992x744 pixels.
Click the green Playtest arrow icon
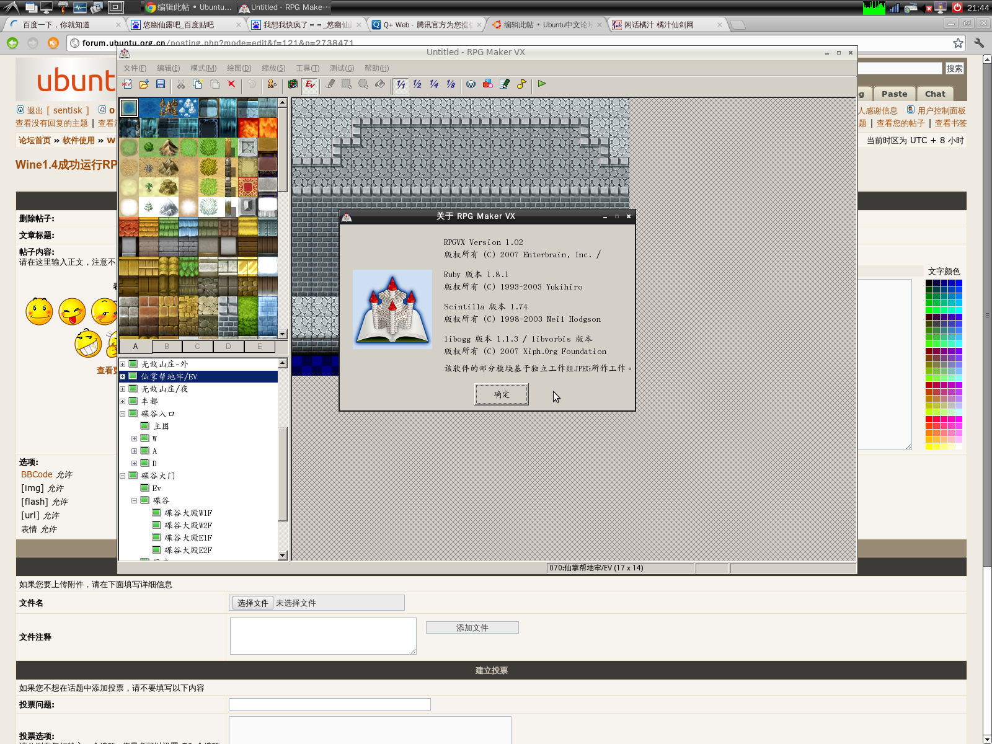(x=542, y=84)
